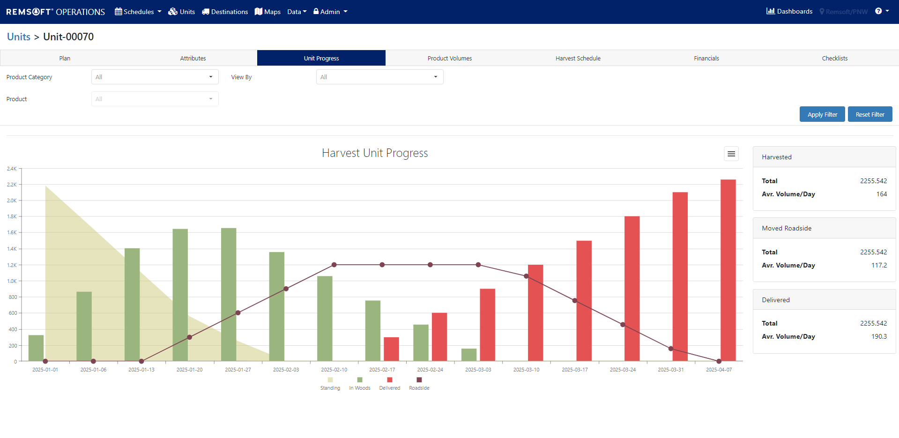Image resolution: width=899 pixels, height=438 pixels.
Task: Click the Apply Filter button
Action: (822, 114)
